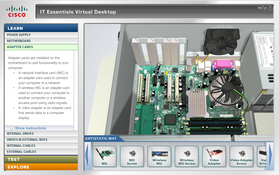Enable the Show Instructions checkbox

(x=12, y=128)
